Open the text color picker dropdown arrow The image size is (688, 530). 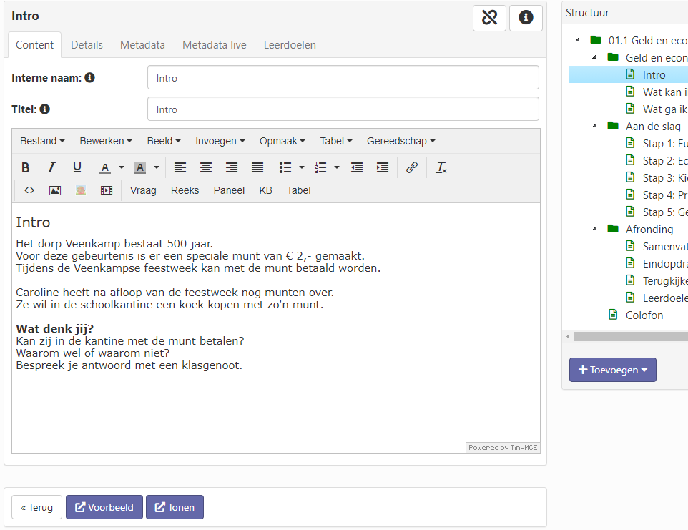pyautogui.click(x=122, y=168)
